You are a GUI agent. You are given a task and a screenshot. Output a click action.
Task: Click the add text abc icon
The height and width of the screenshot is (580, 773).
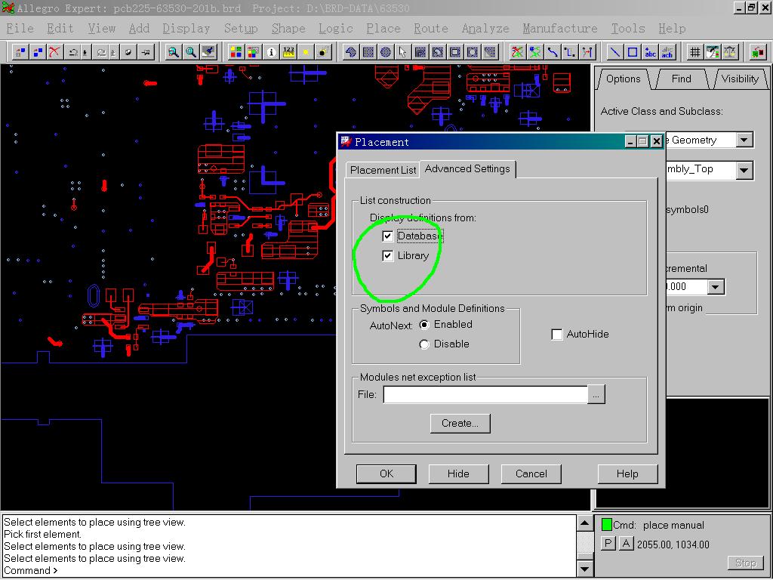click(650, 52)
